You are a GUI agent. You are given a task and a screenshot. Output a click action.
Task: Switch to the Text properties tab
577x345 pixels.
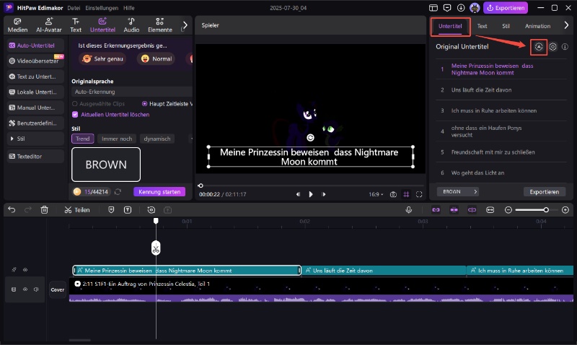482,26
